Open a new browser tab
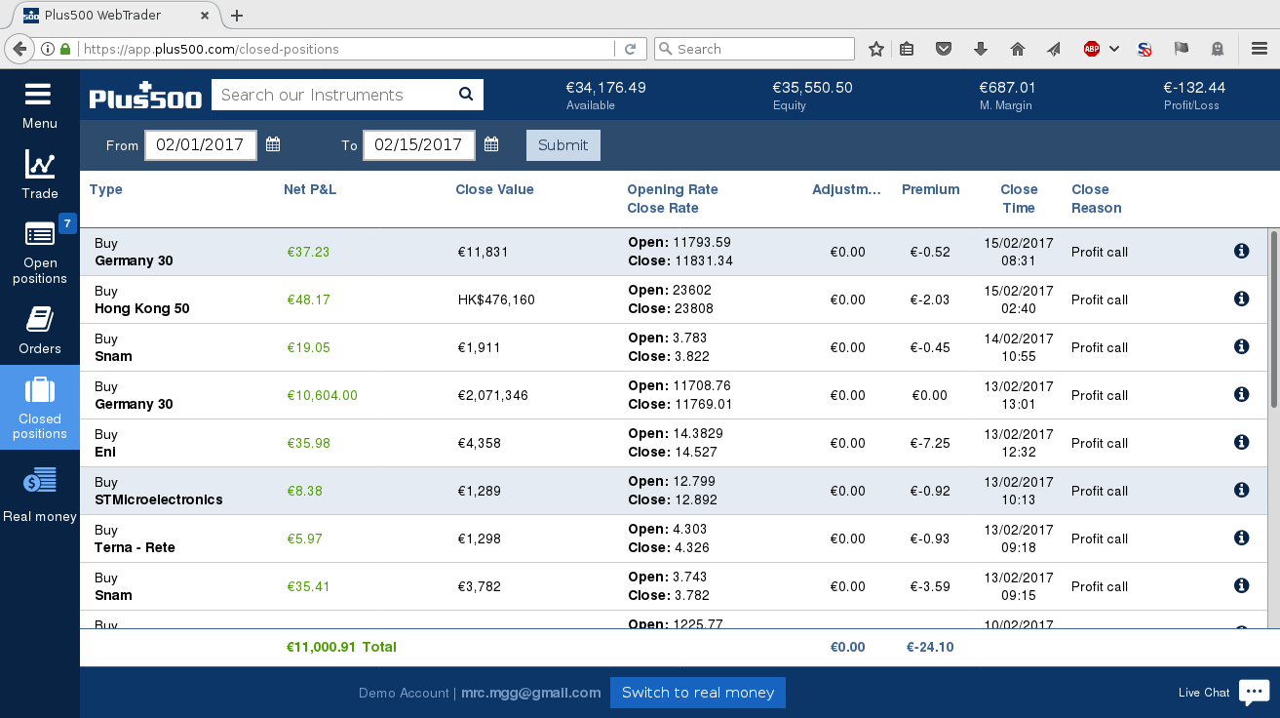This screenshot has width=1280, height=718. (237, 15)
